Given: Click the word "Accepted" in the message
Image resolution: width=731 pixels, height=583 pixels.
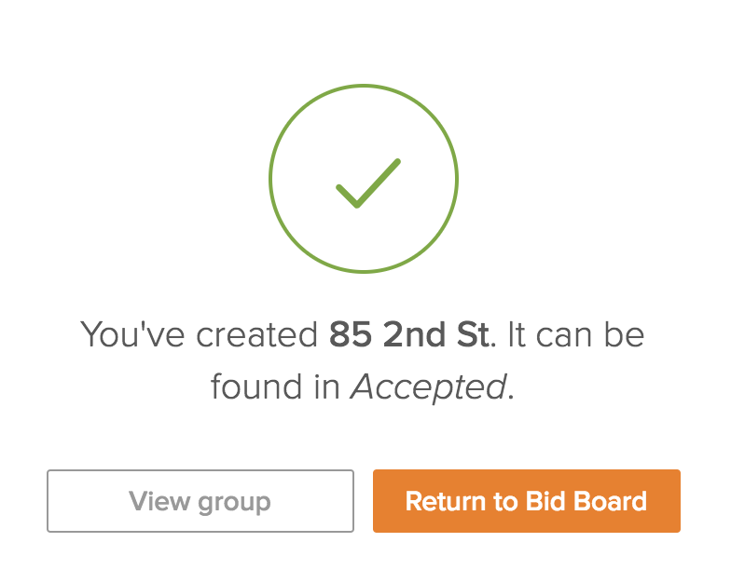Looking at the screenshot, I should pyautogui.click(x=428, y=386).
